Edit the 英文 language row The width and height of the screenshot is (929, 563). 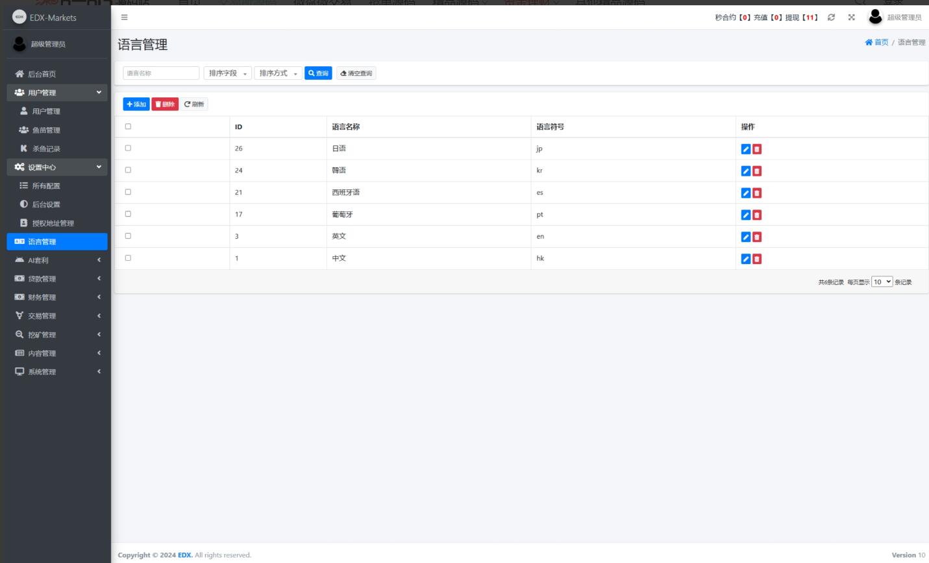(x=746, y=237)
